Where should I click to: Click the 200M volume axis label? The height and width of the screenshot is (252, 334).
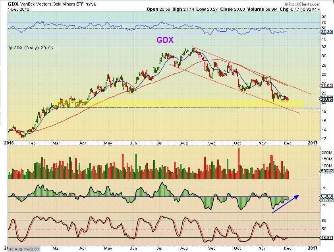click(326, 153)
